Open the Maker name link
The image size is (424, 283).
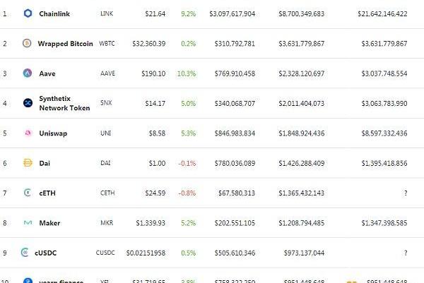(x=49, y=223)
